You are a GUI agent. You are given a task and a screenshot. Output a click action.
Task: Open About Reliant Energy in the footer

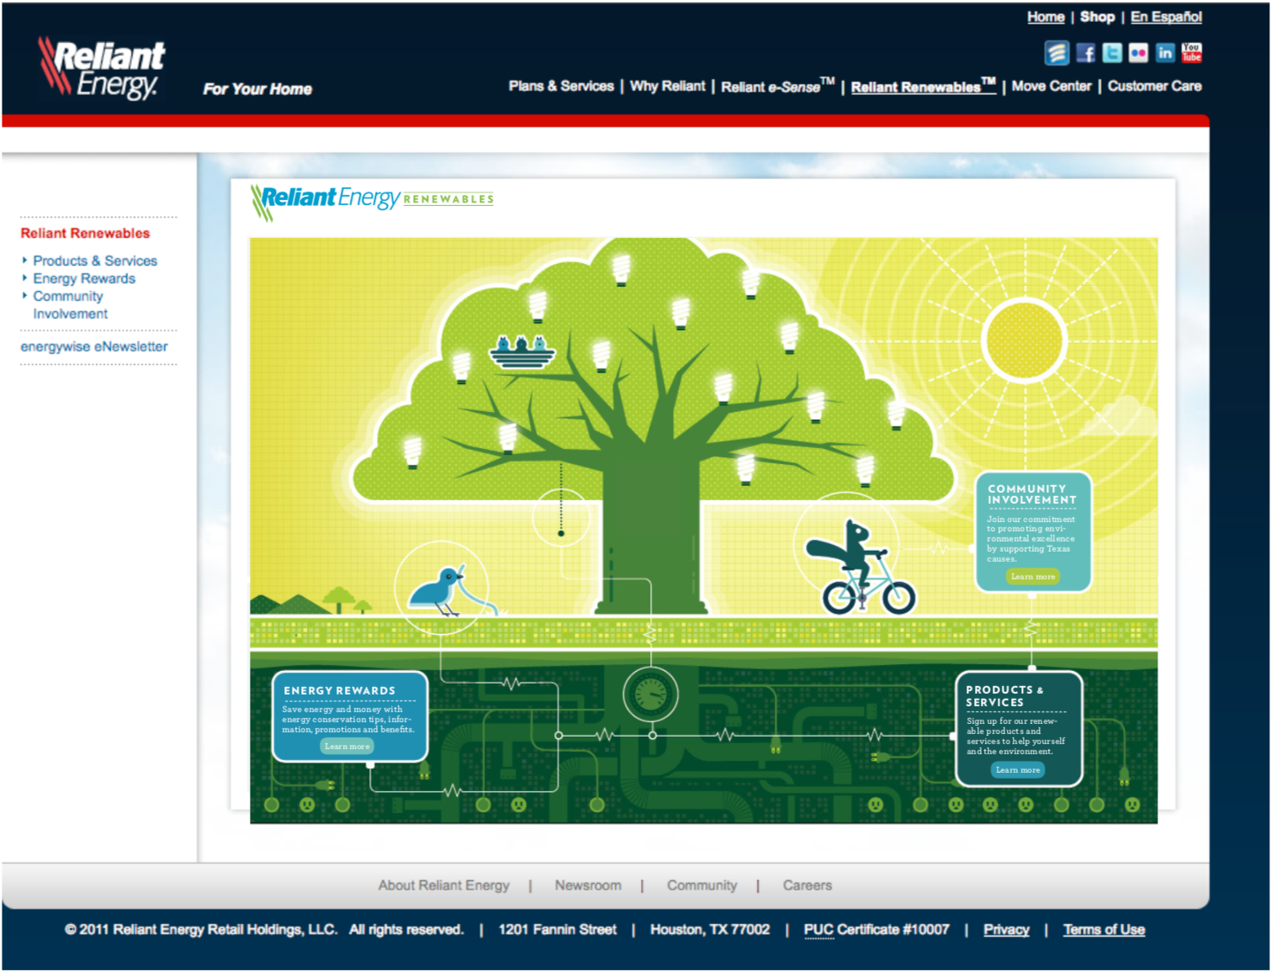[443, 885]
